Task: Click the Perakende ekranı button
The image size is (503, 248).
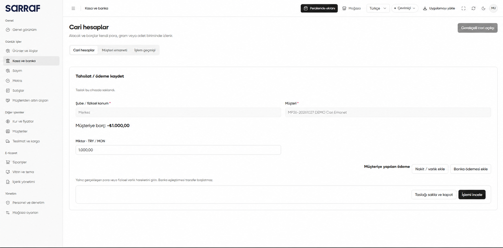Action: coord(319,8)
